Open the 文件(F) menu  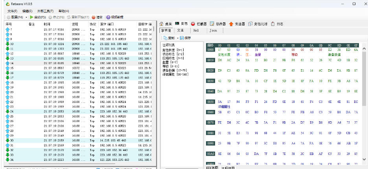[x=12, y=11]
